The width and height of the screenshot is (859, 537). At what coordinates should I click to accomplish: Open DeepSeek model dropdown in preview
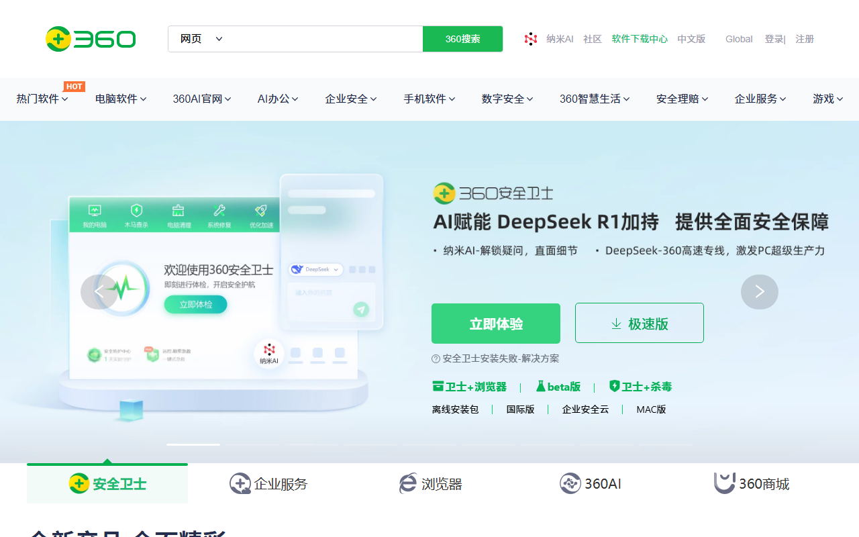(316, 269)
